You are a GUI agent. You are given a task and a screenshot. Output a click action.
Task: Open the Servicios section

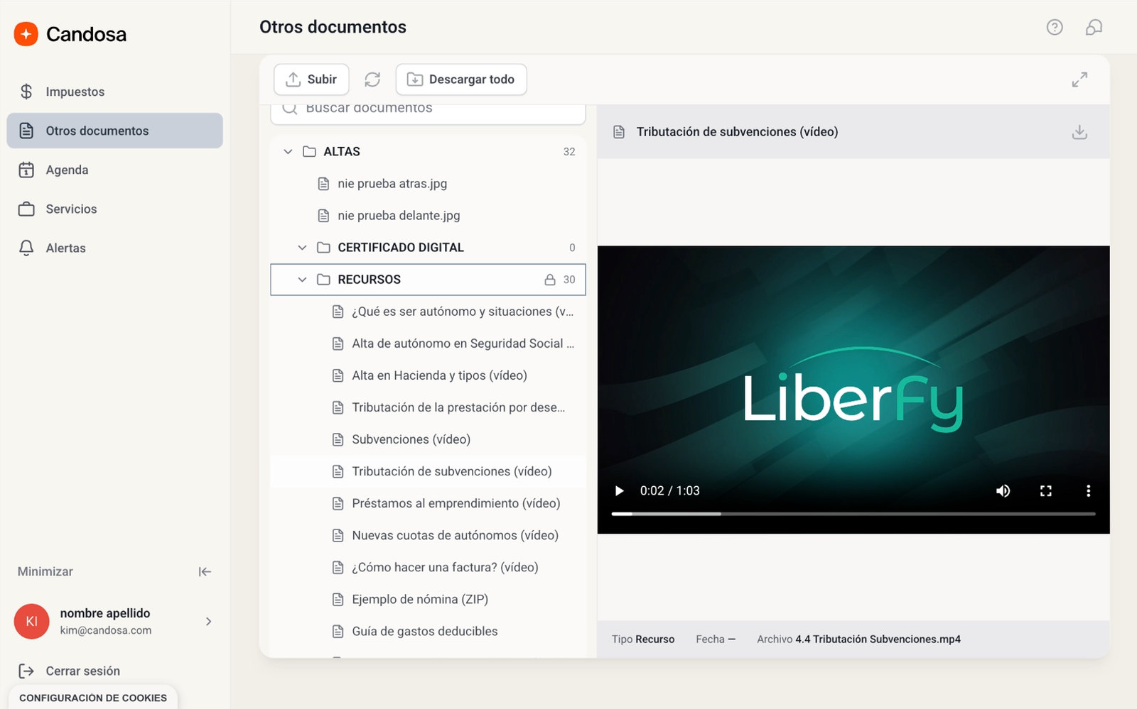coord(114,209)
